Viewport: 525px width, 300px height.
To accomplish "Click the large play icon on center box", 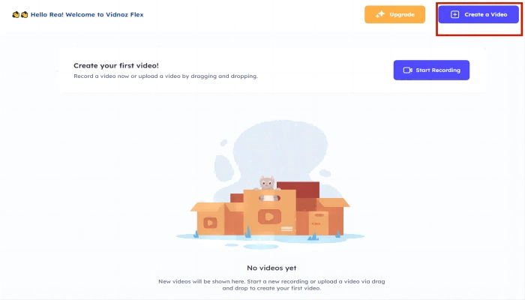I will coord(269,217).
